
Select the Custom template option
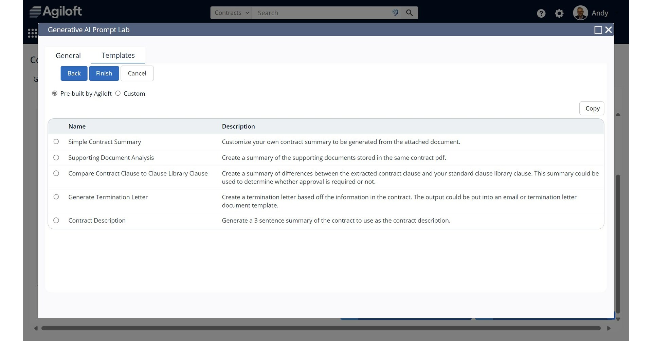click(x=118, y=93)
